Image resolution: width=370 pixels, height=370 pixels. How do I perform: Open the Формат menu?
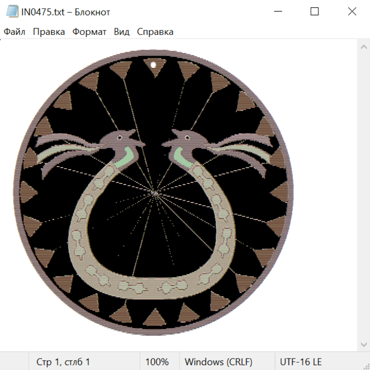(89, 32)
